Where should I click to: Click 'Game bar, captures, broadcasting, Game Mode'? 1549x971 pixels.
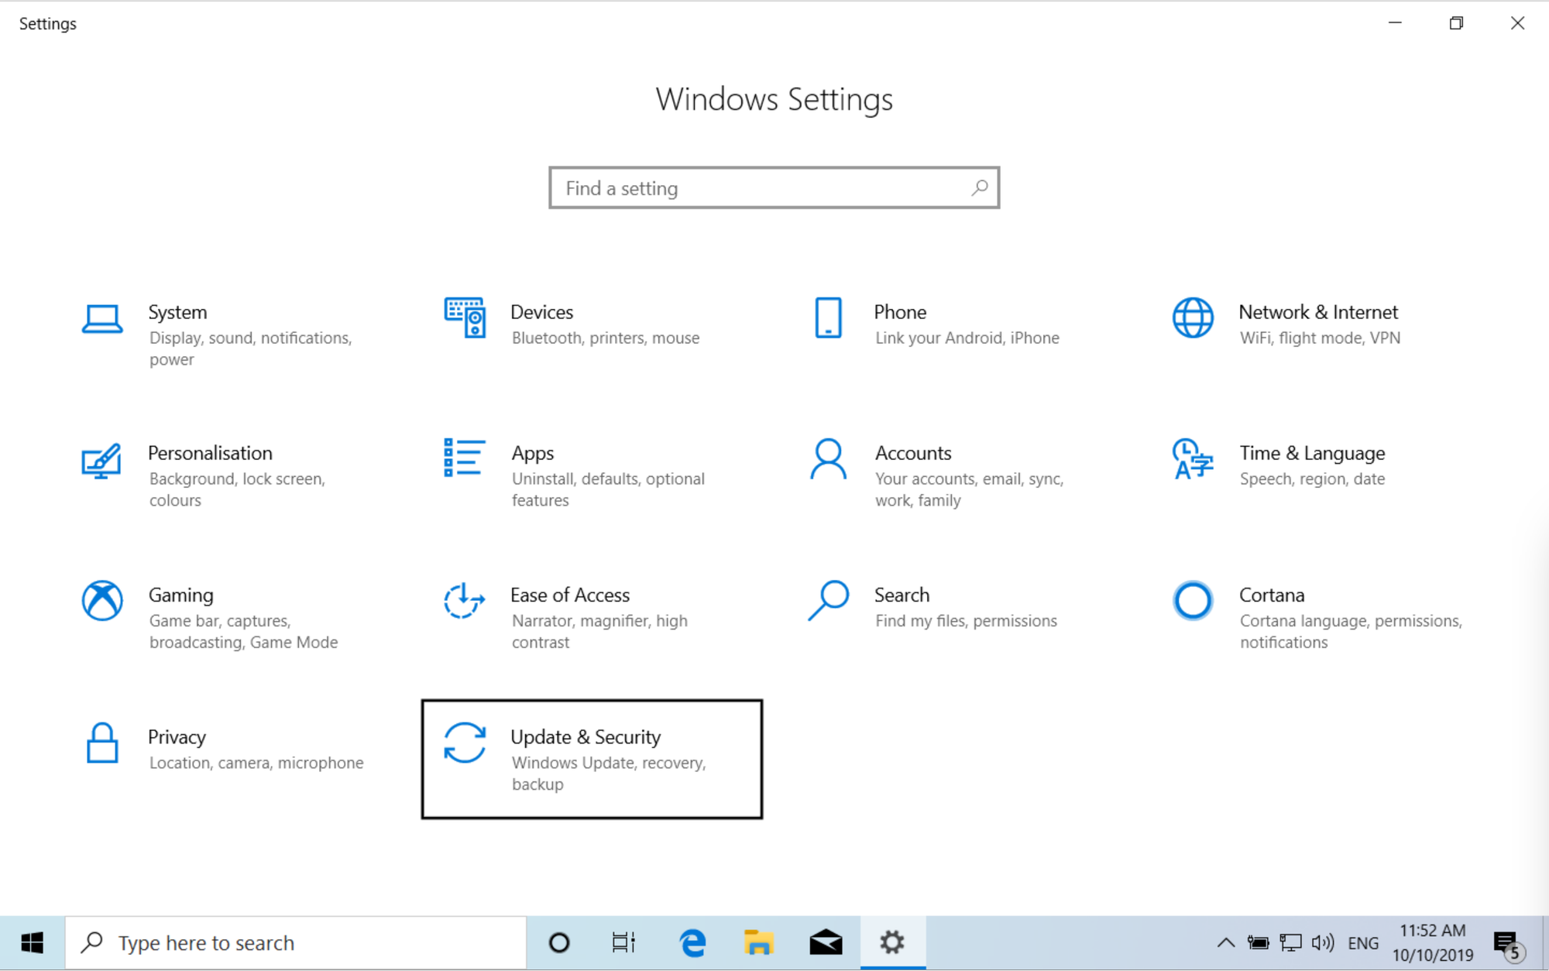coord(243,631)
